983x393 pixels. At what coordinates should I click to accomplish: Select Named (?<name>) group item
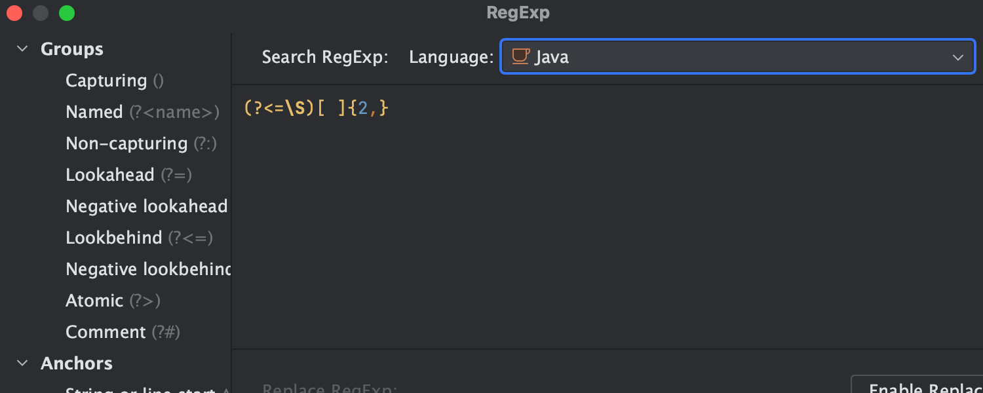pos(142,112)
